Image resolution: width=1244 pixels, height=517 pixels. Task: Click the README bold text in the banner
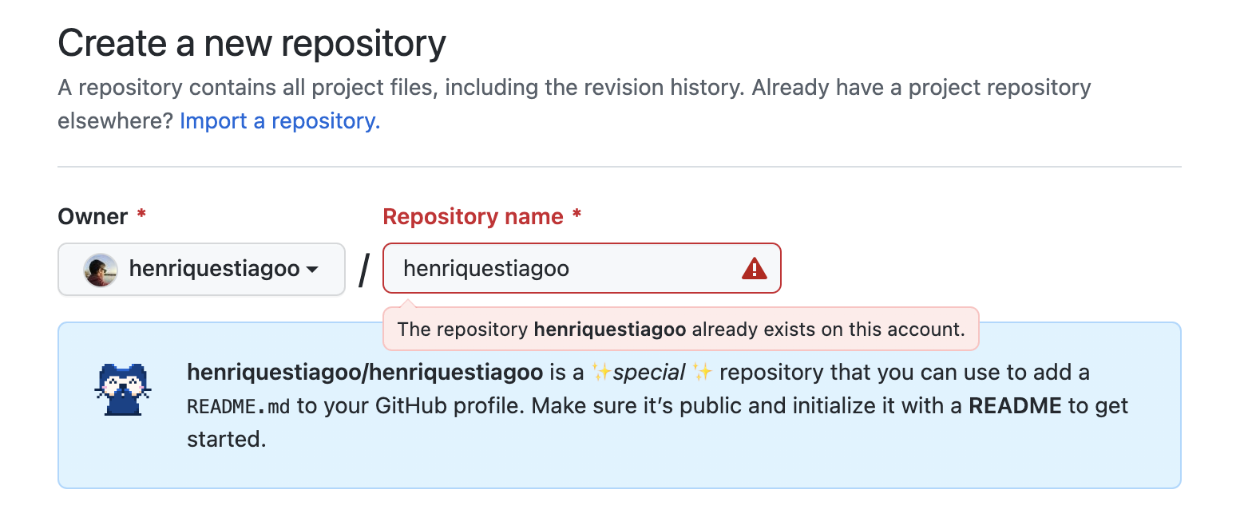pyautogui.click(x=1016, y=405)
